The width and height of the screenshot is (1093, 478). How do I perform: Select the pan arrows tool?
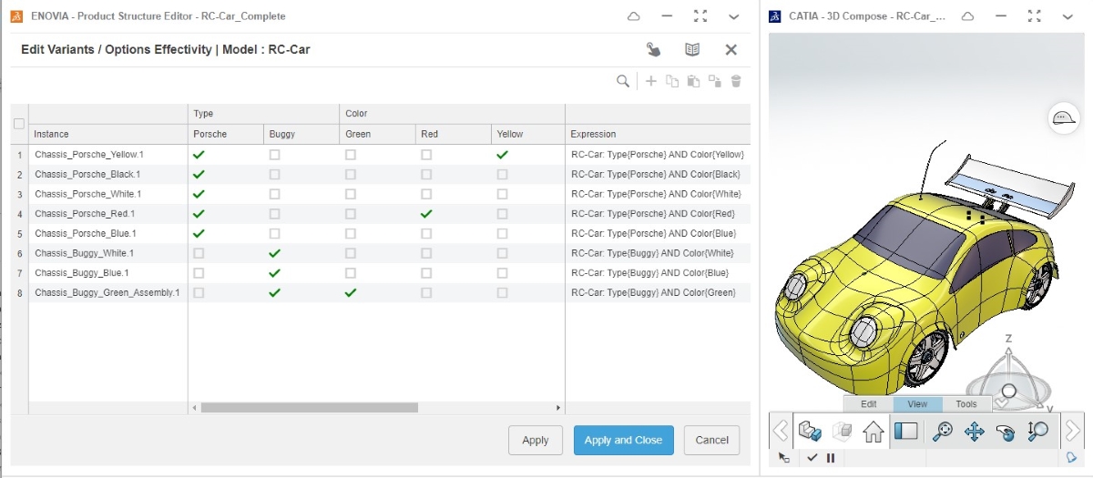click(x=974, y=432)
